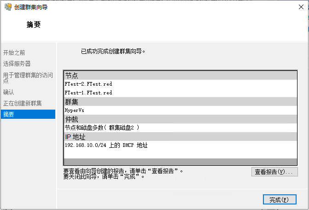The height and width of the screenshot is (210, 309).
Task: Select node FTest-2.FTest.red in summary
Action: coord(181,84)
